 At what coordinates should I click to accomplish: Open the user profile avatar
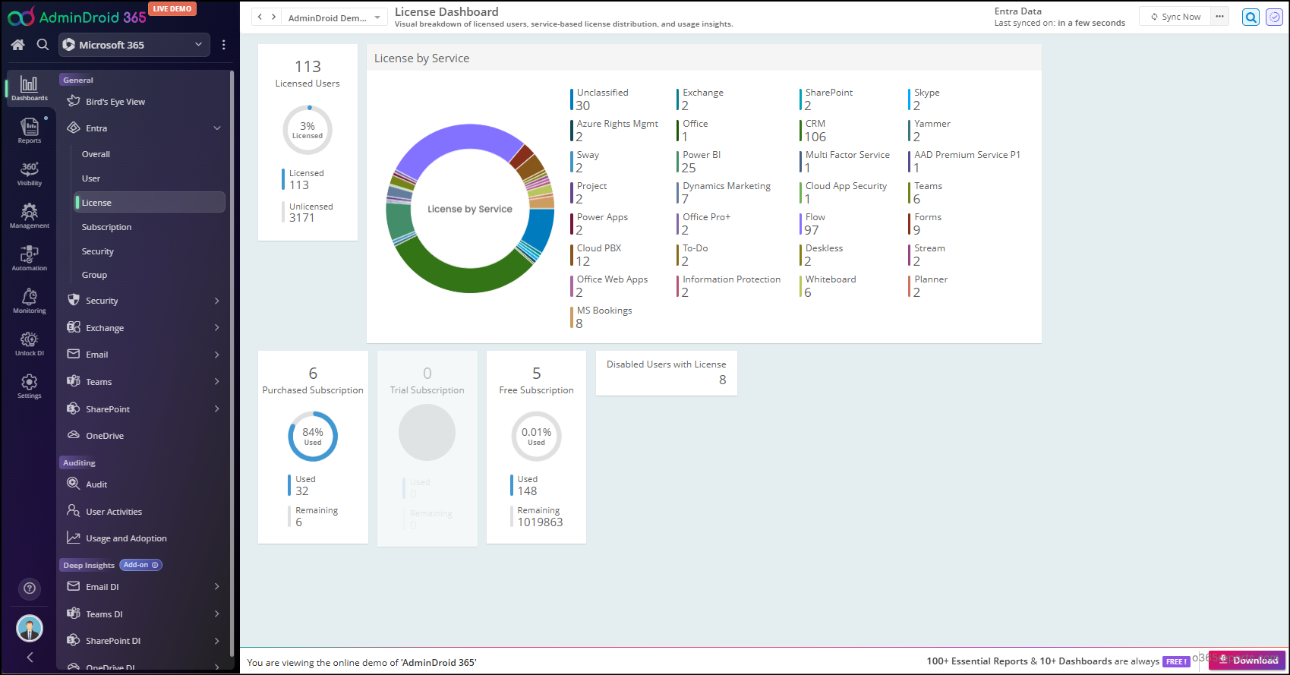30,628
